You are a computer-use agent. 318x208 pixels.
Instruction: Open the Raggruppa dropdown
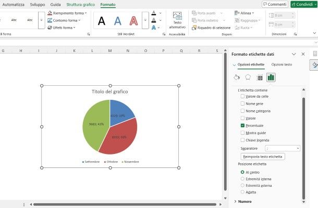click(248, 20)
